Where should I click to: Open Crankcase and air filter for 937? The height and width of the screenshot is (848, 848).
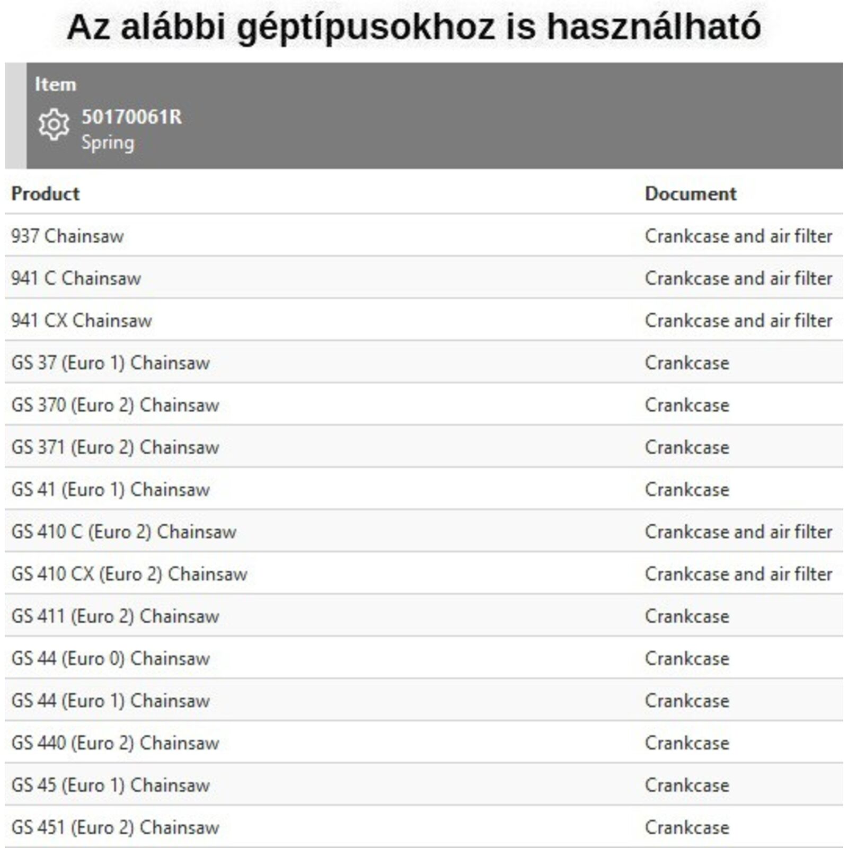coord(738,236)
